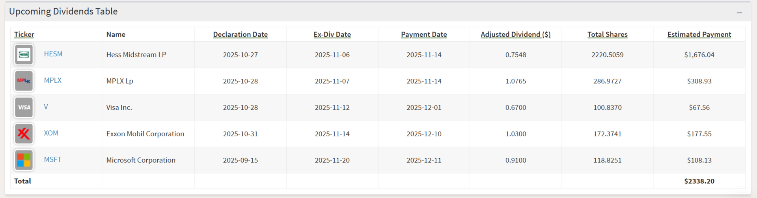The height and width of the screenshot is (198, 757).
Task: Click the Microsoft logo icon
Action: 24,160
